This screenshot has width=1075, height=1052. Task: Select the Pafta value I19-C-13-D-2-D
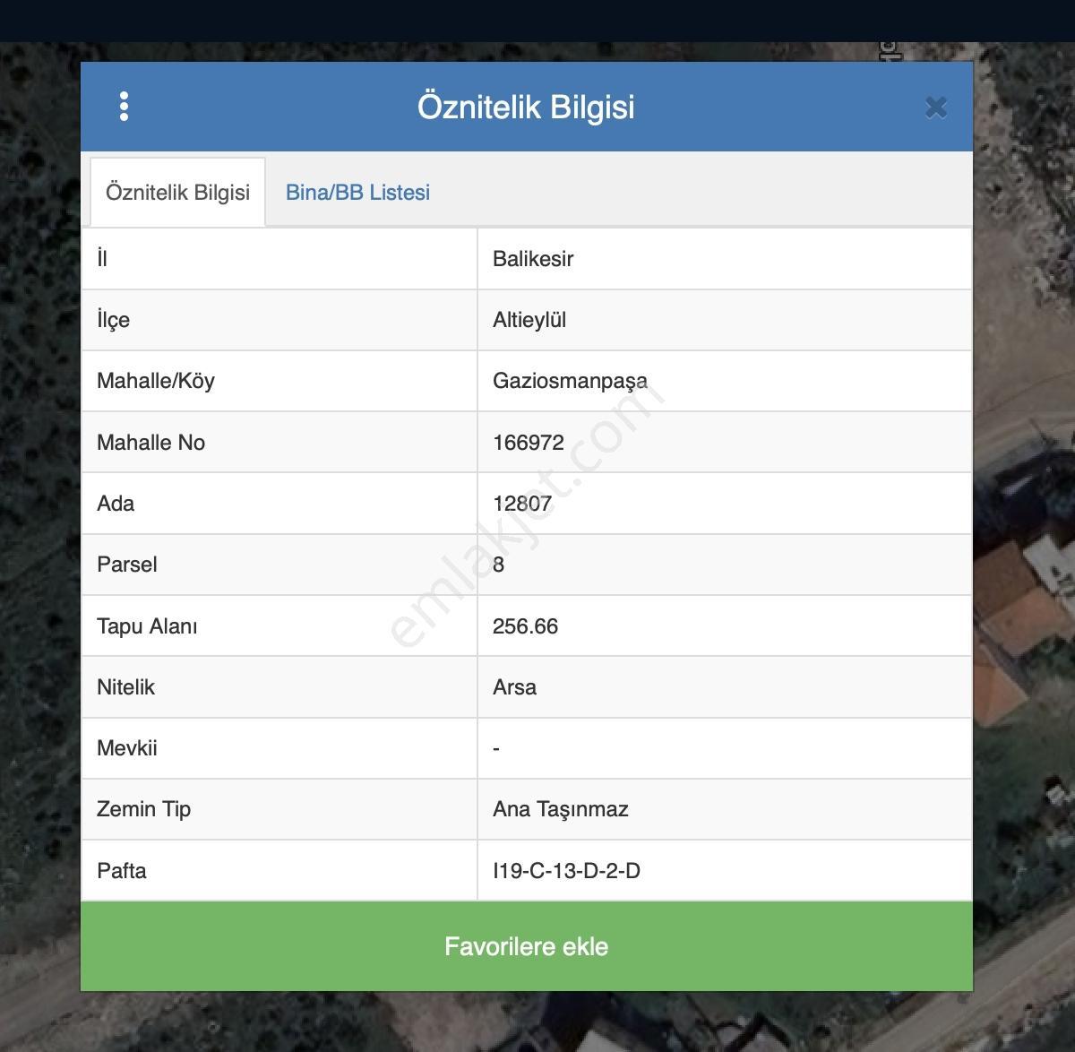click(x=566, y=871)
